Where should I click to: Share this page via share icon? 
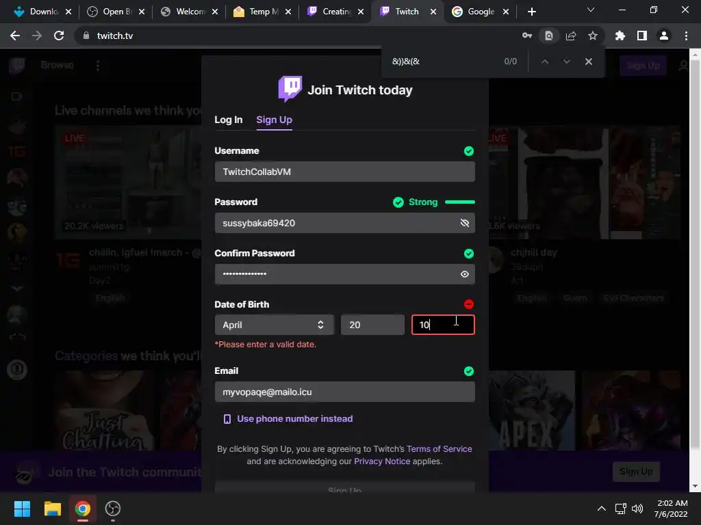(571, 36)
